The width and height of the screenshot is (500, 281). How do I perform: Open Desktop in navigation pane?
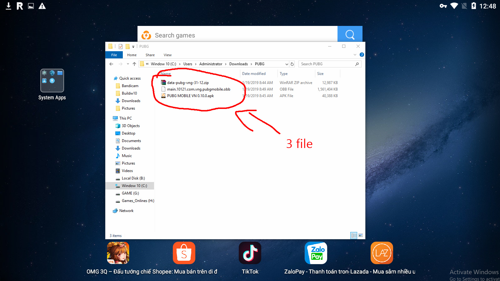pyautogui.click(x=128, y=133)
